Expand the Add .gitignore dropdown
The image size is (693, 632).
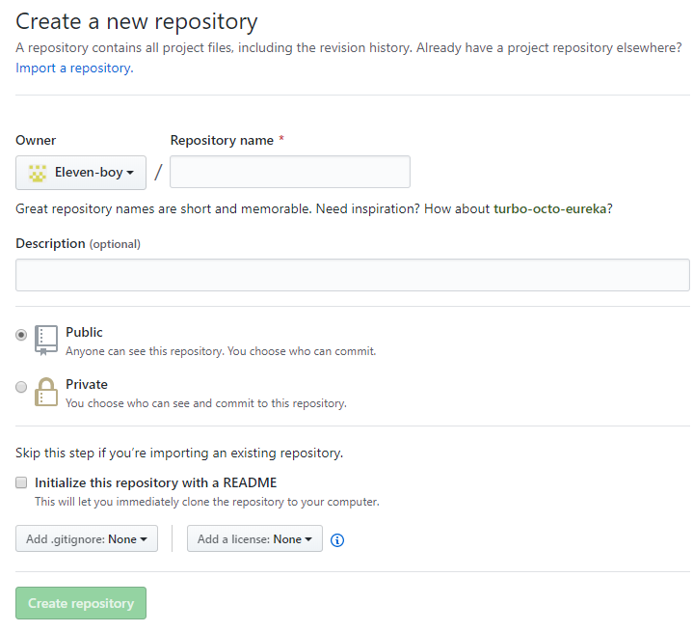[x=87, y=539]
